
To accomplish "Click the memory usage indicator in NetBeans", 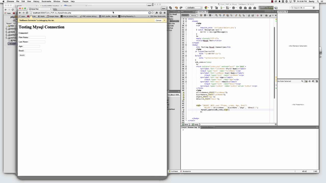I will [266, 8].
